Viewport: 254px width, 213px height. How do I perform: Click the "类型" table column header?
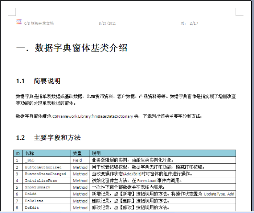coord(77,153)
